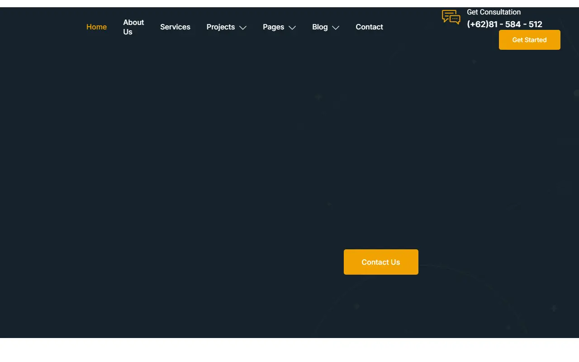Expand the Pages dropdown chevron

pyautogui.click(x=292, y=28)
